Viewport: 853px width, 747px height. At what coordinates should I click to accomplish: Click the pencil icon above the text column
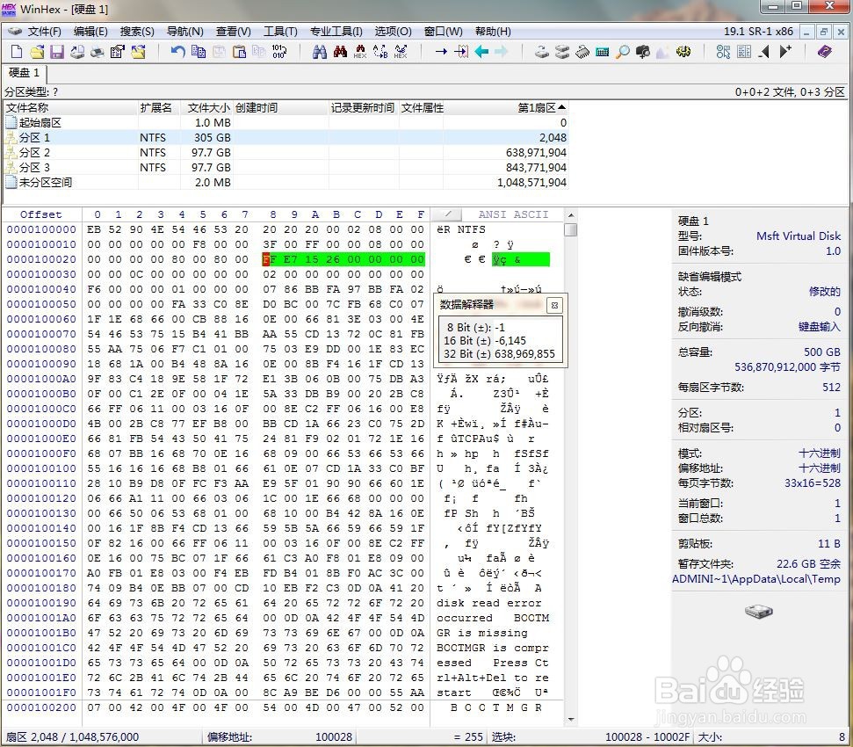coord(448,214)
